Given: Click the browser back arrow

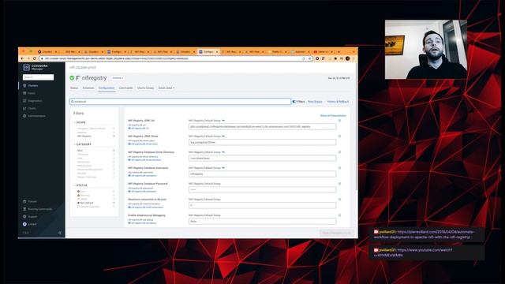Looking at the screenshot, I should click(x=22, y=58).
